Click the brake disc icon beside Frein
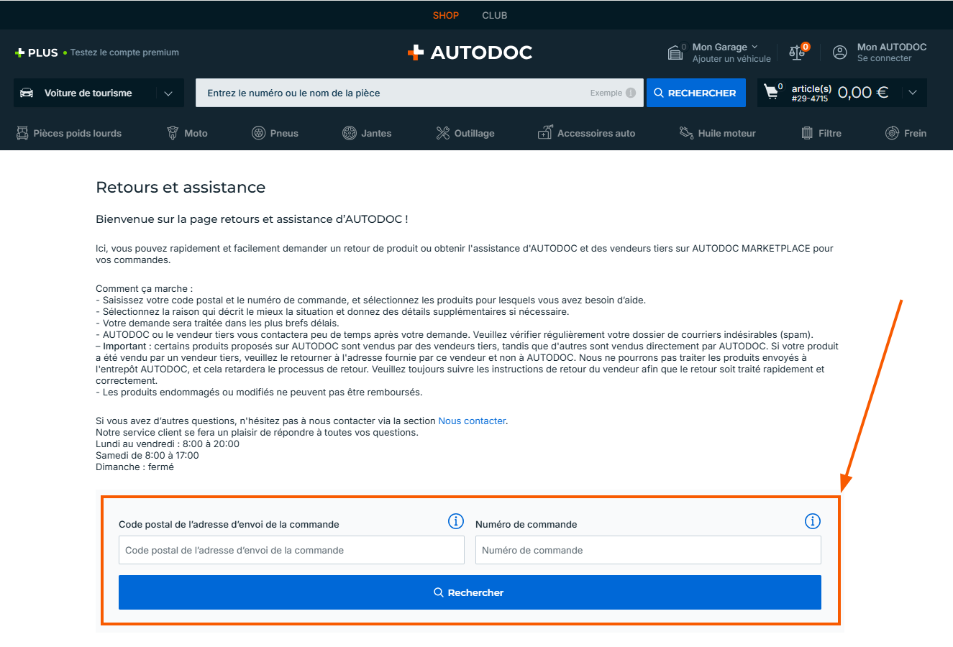 pyautogui.click(x=893, y=133)
